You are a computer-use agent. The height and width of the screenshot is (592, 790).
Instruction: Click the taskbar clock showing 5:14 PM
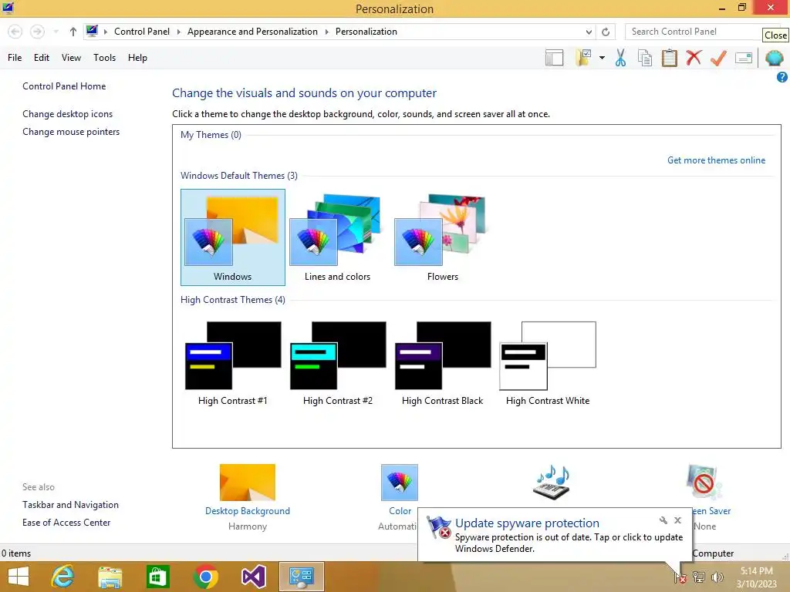click(x=756, y=577)
